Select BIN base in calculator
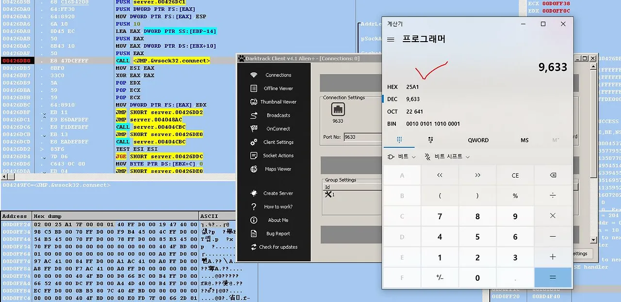Screen dimensions: 621x302 pyautogui.click(x=477, y=124)
